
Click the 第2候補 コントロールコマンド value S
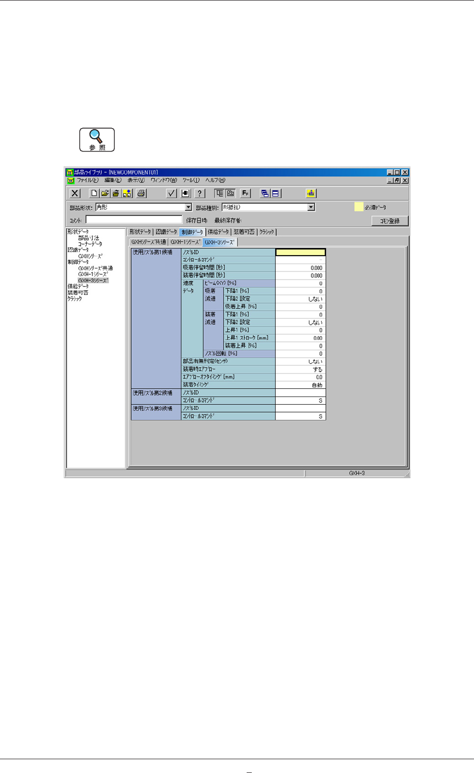(x=300, y=401)
